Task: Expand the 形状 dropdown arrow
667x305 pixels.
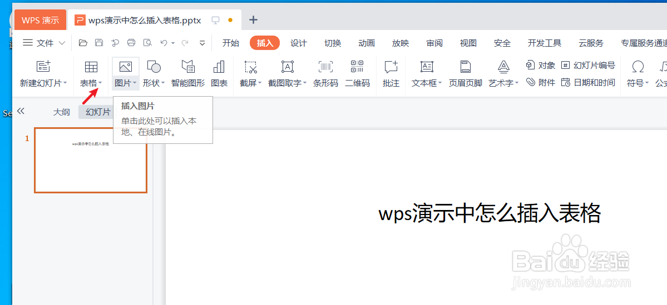Action: (x=162, y=83)
